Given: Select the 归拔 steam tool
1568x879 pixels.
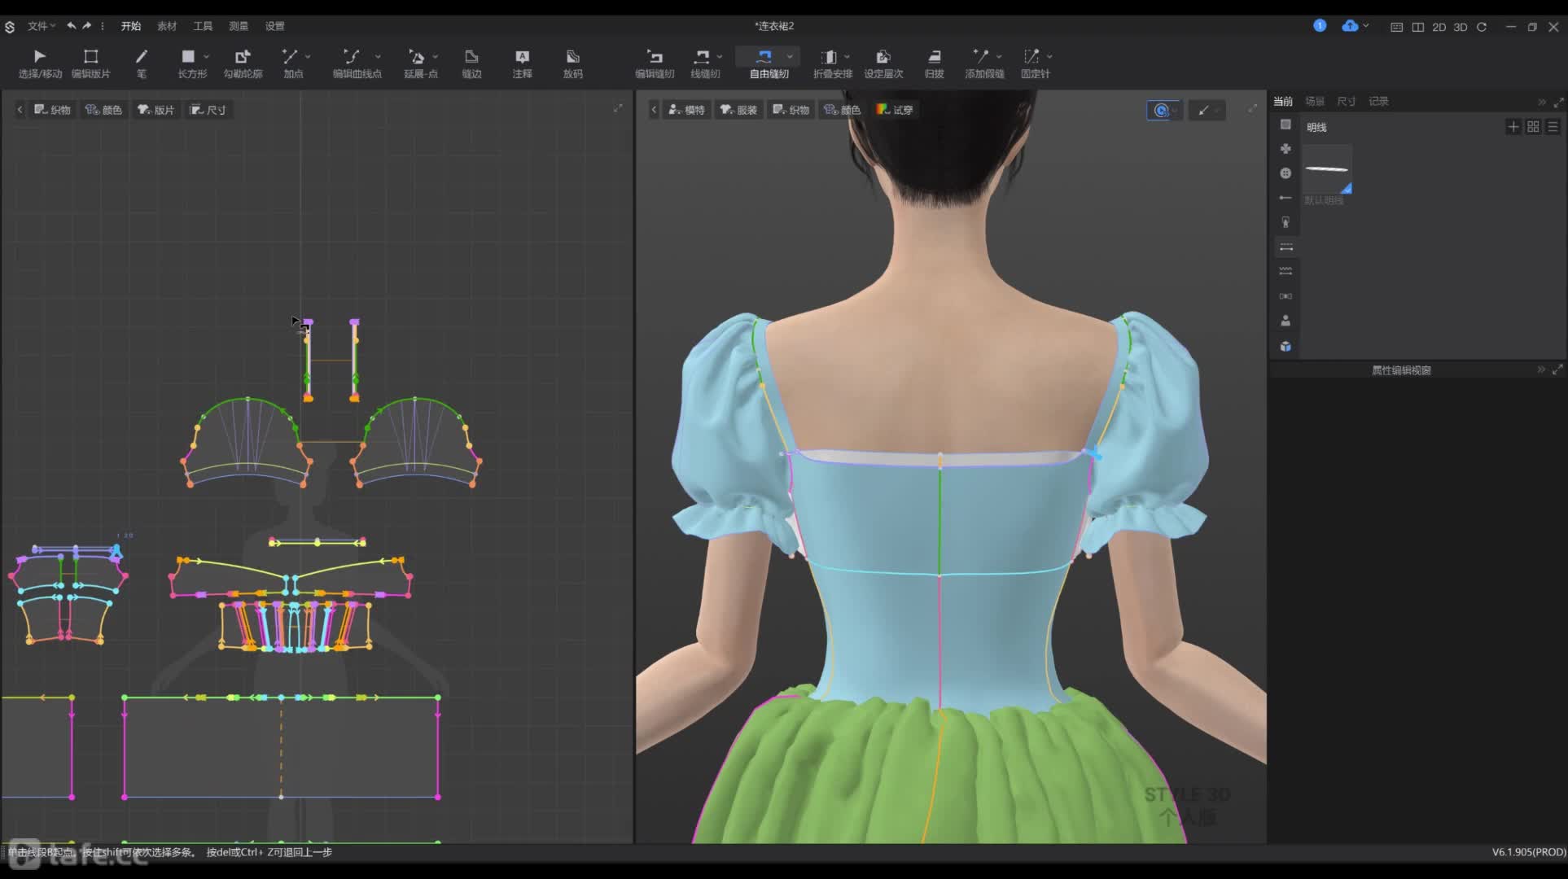Looking at the screenshot, I should click(x=934, y=63).
